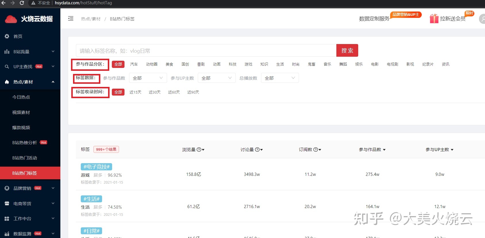Click the not-secure warning icon in address bar

33,3
